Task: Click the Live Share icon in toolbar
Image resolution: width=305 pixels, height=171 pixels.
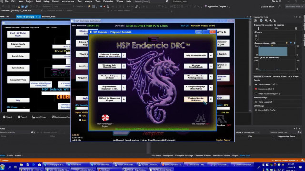Action: click(262, 6)
